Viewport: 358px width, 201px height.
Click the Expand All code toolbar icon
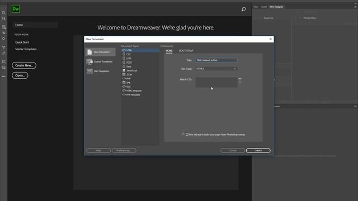(4, 47)
